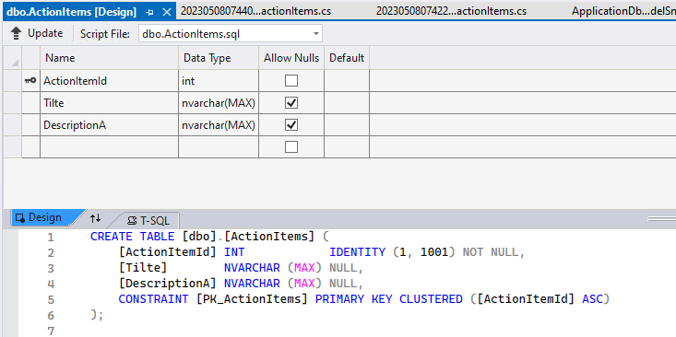This screenshot has width=676, height=337.
Task: Click the select-all corner of the column grid
Action: (x=13, y=58)
